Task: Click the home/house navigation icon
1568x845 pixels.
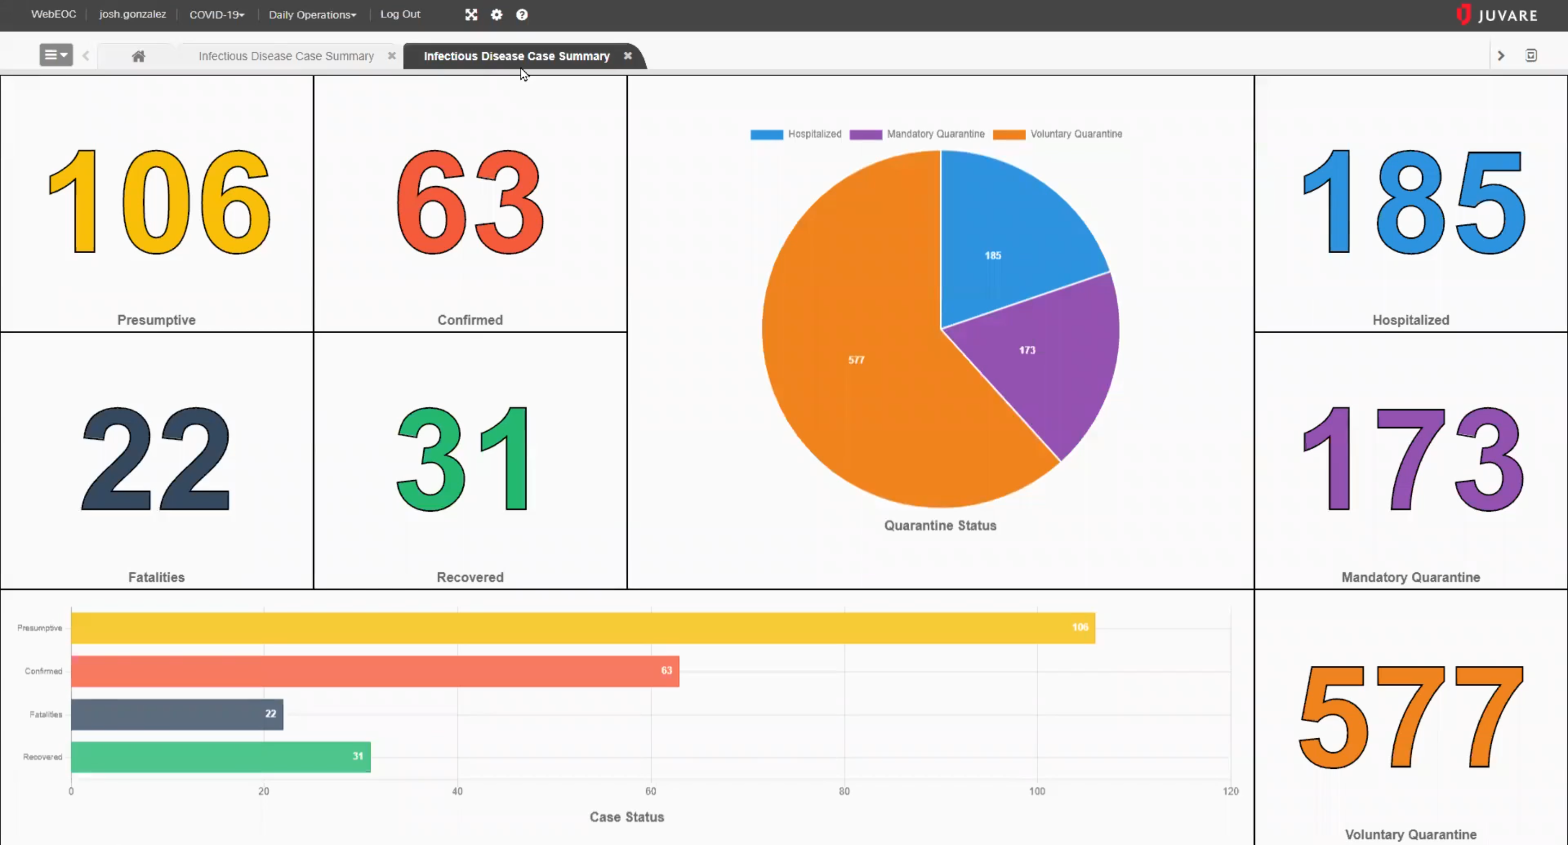Action: point(138,55)
